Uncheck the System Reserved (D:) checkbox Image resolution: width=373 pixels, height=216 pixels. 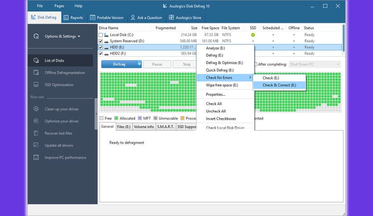point(101,41)
